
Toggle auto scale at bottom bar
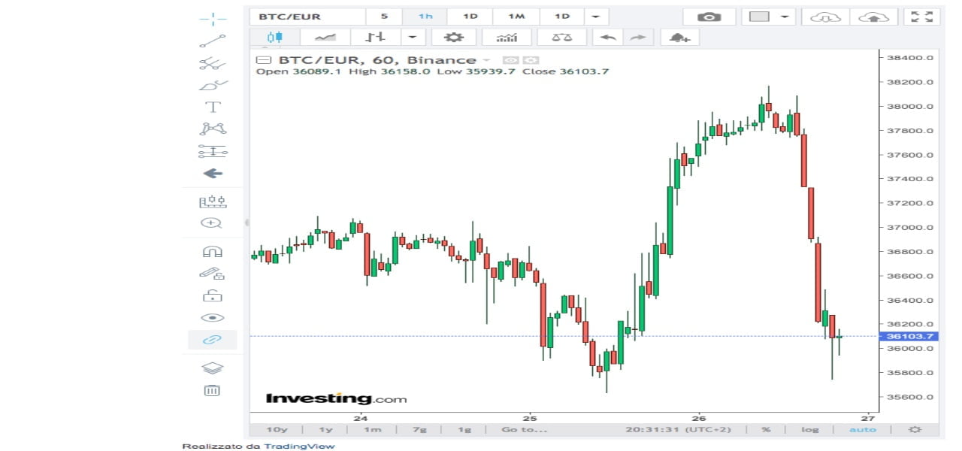click(x=862, y=429)
